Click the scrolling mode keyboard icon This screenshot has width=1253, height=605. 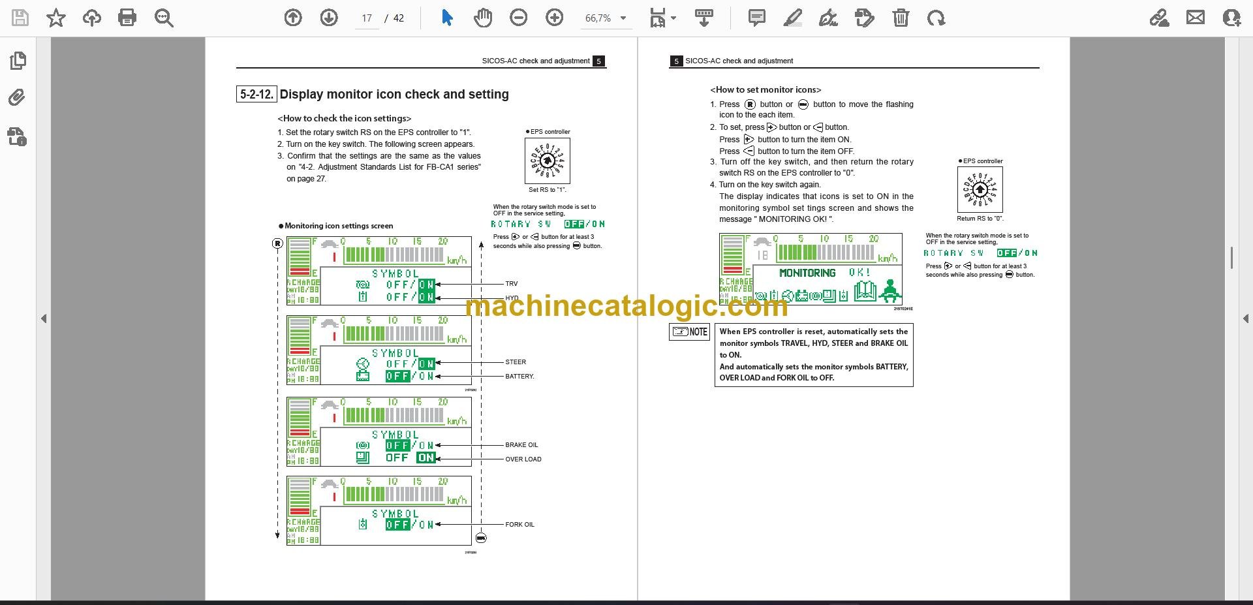pyautogui.click(x=704, y=18)
